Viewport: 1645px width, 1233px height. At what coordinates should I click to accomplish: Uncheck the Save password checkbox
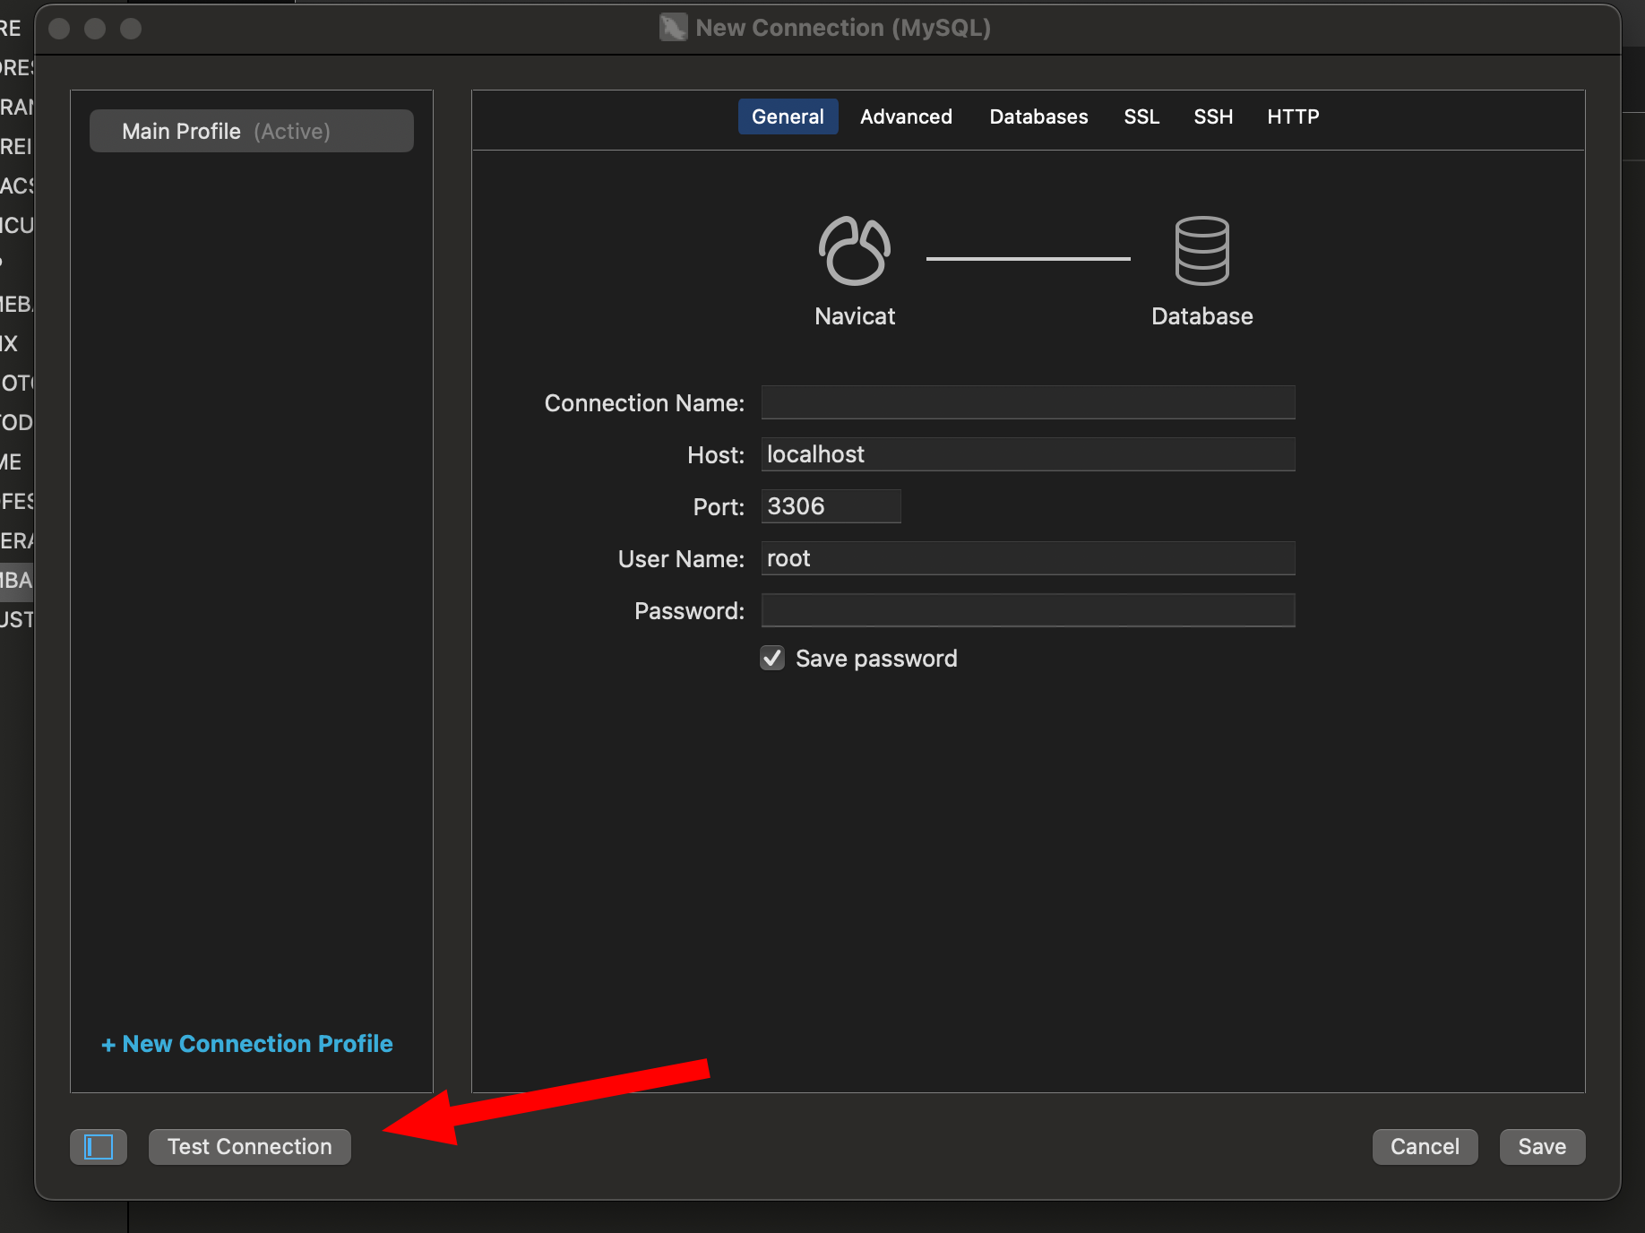[x=772, y=659]
